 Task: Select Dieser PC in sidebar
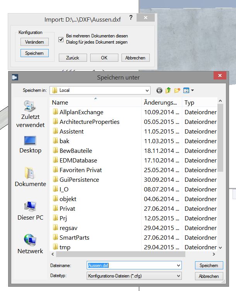(x=30, y=210)
